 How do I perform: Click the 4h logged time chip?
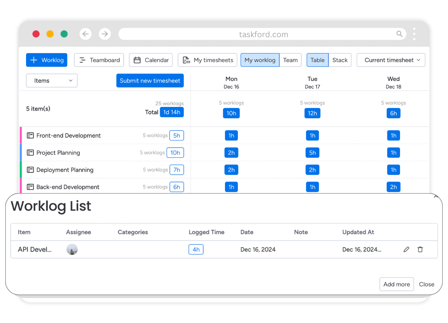click(x=196, y=249)
